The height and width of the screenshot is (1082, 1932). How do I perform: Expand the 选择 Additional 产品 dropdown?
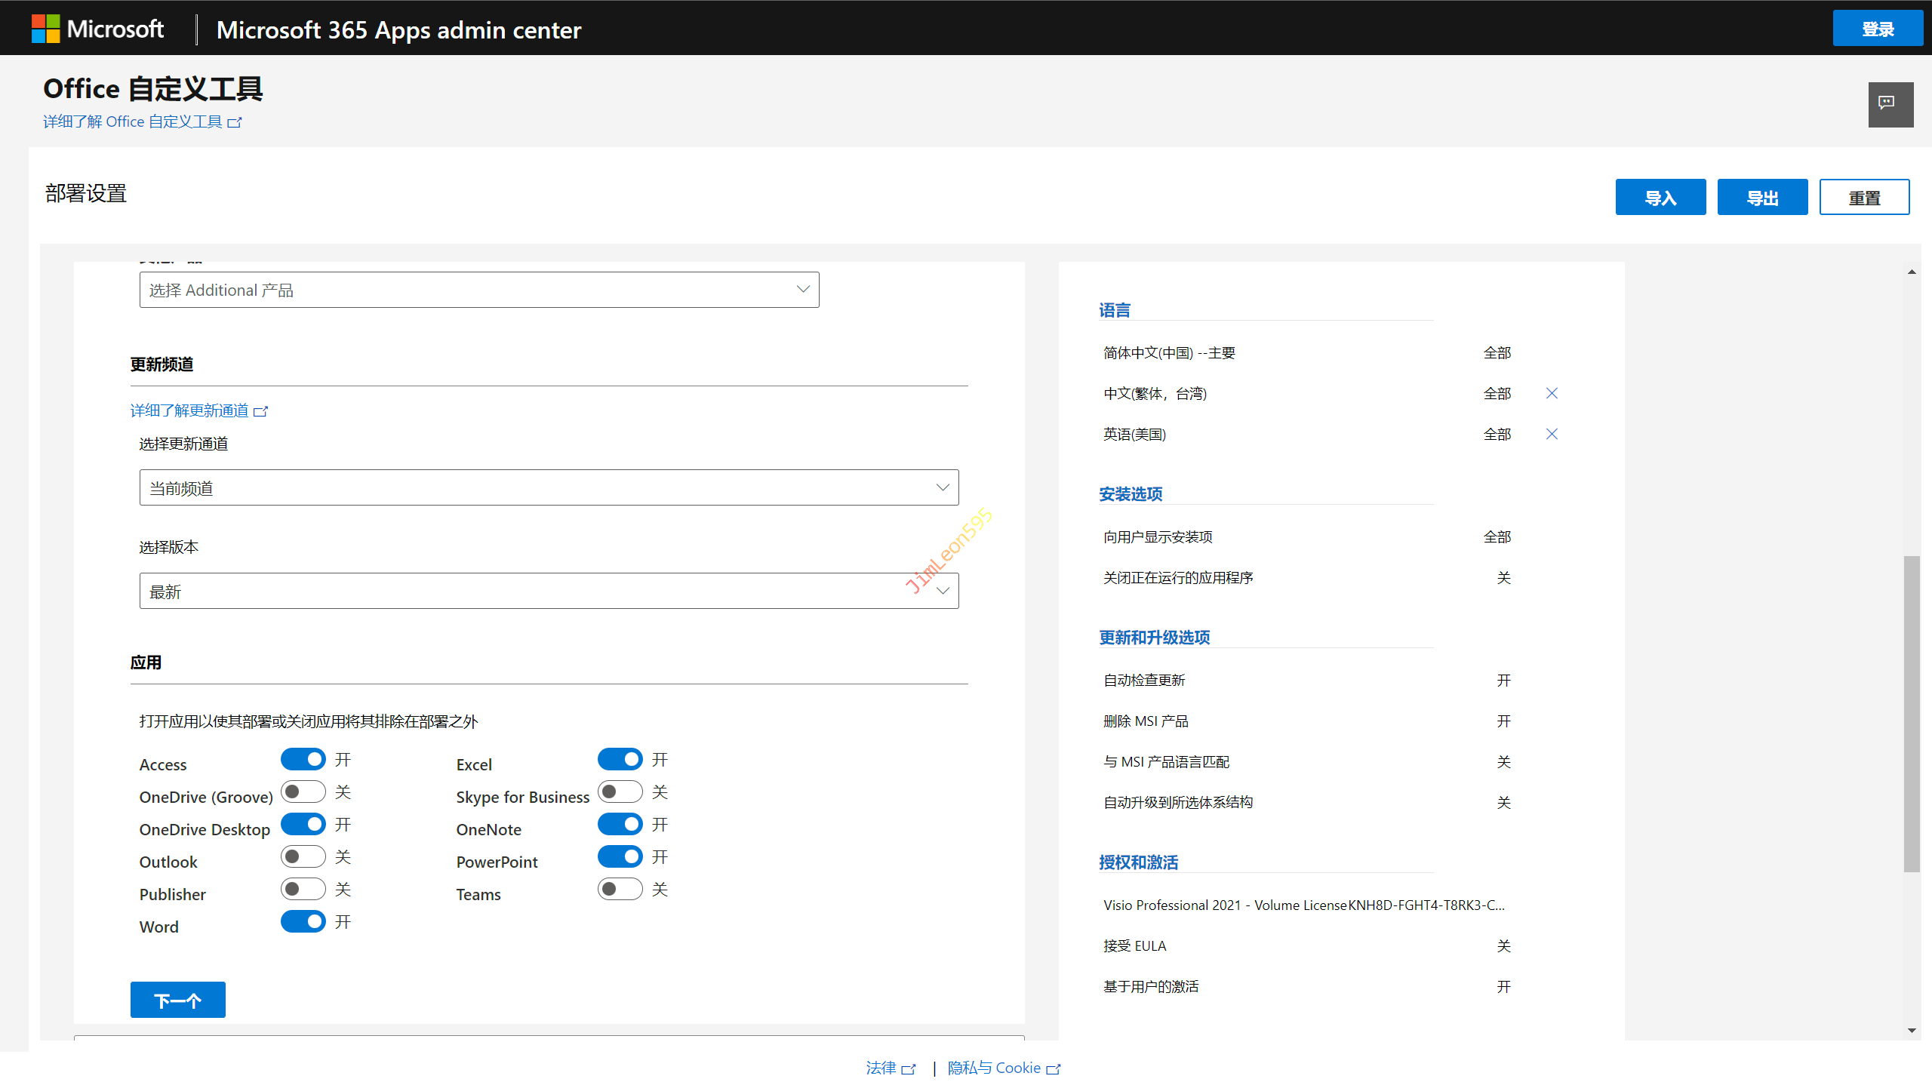(x=479, y=290)
